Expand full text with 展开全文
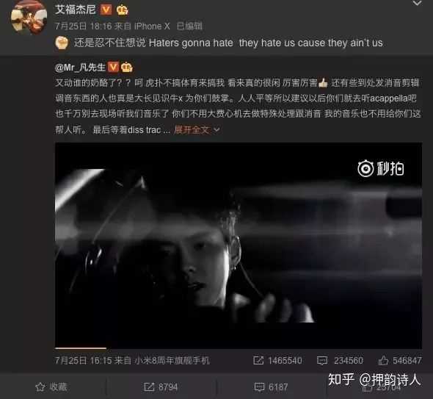Screen dimensions: 433x399 [192, 129]
